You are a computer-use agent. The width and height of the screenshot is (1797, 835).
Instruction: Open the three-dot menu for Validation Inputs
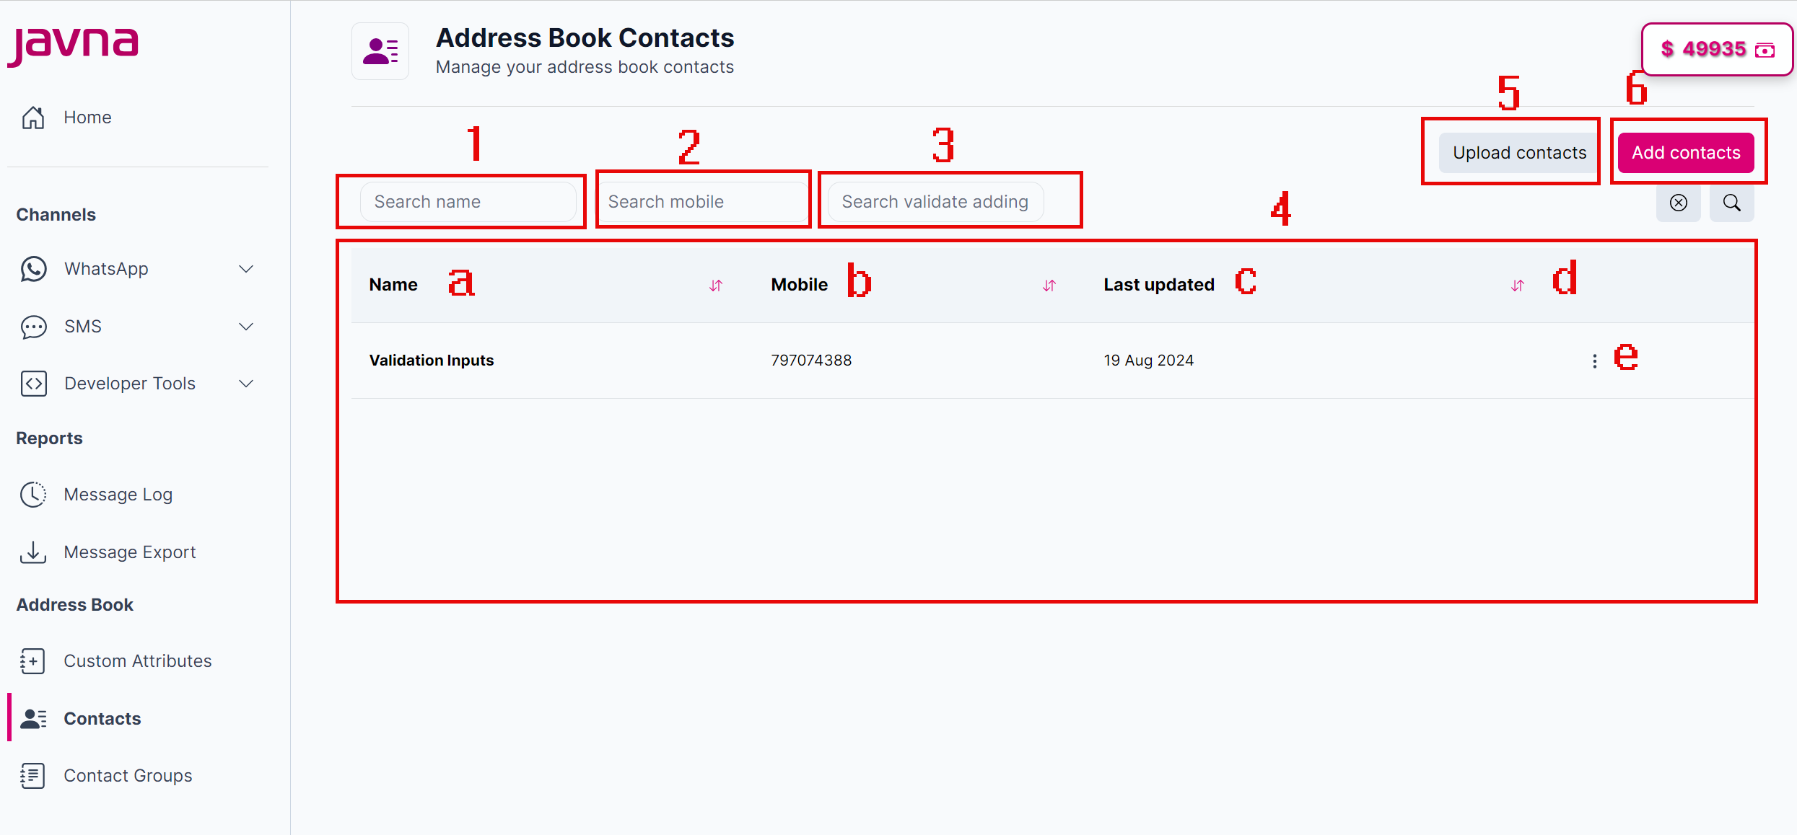[x=1593, y=361]
